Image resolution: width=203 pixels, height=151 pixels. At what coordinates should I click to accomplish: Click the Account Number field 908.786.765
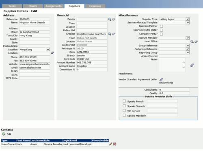[x=92, y=63]
